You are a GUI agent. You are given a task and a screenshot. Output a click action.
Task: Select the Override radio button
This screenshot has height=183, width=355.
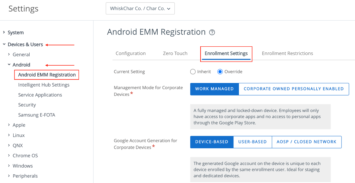[220, 72]
